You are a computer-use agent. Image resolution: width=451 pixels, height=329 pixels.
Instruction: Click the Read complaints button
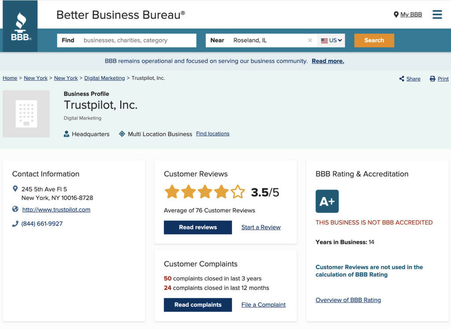tap(198, 304)
